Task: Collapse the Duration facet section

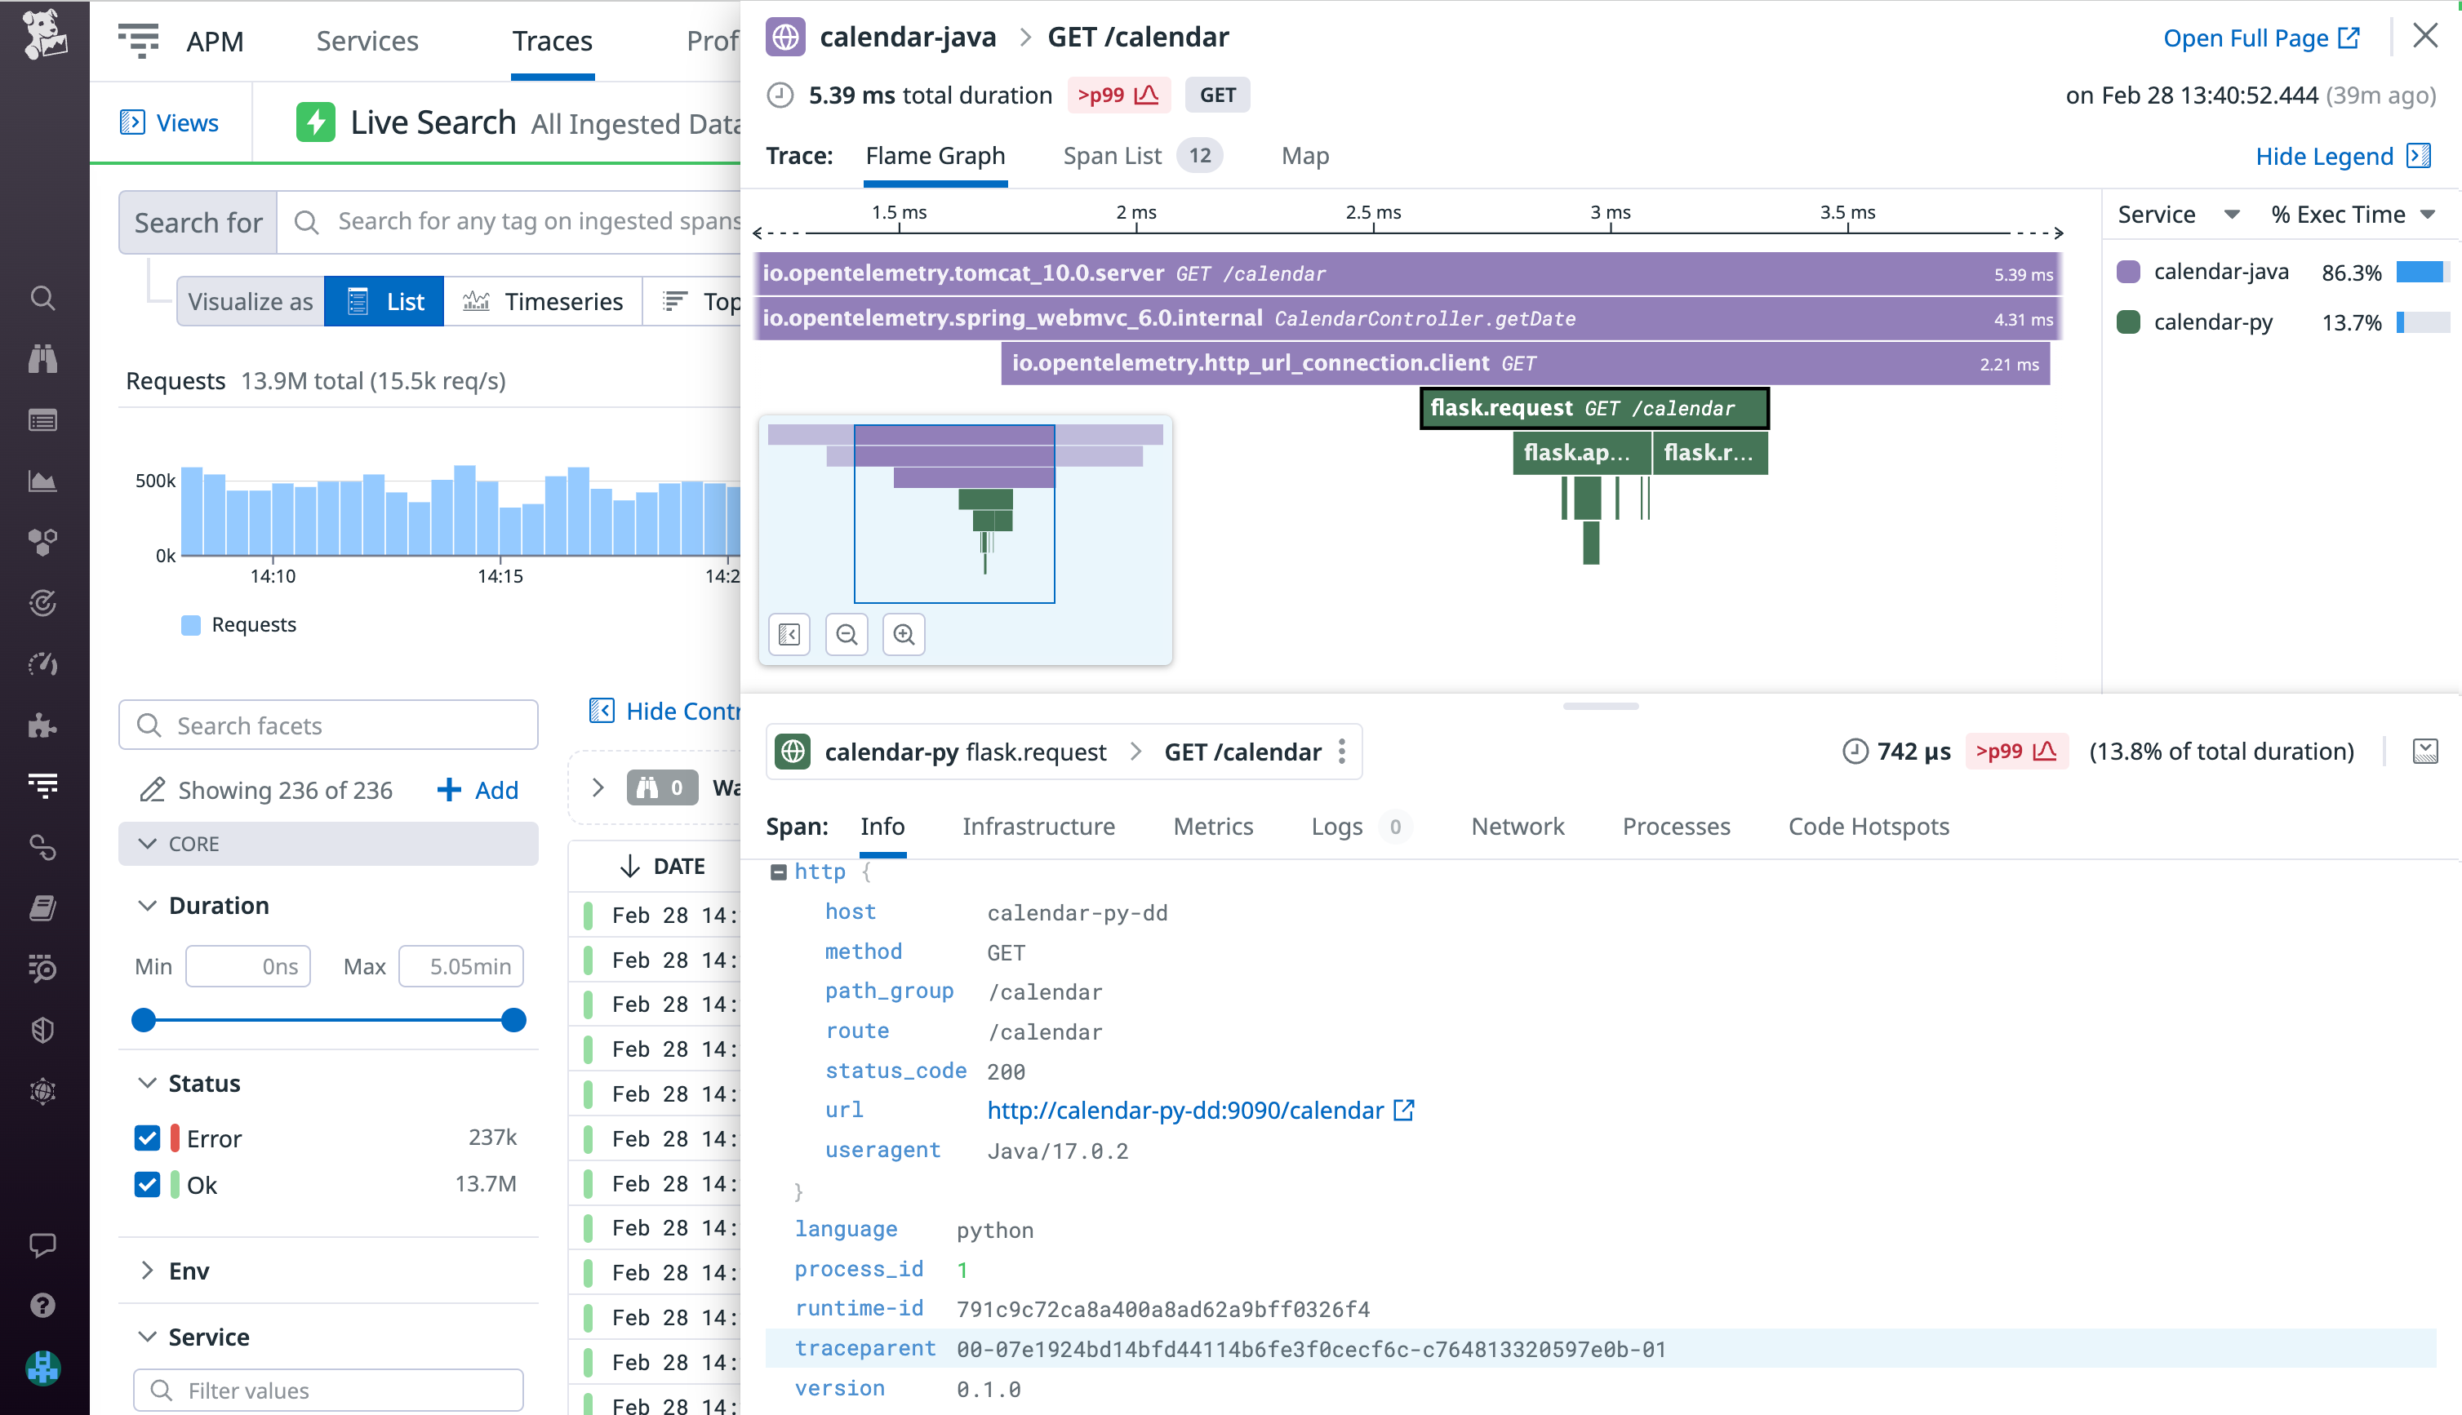Action: [148, 905]
